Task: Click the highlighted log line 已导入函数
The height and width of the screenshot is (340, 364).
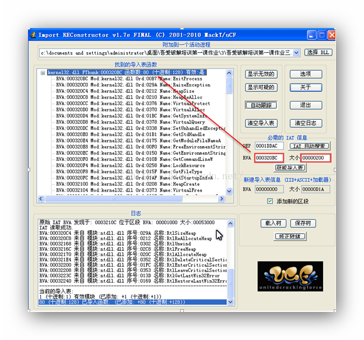Action: [133, 302]
